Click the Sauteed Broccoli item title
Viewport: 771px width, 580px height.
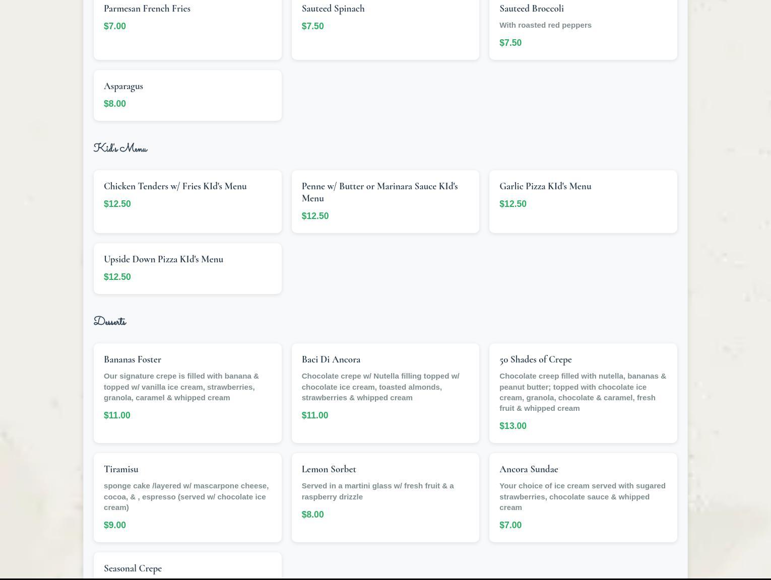coord(531,9)
